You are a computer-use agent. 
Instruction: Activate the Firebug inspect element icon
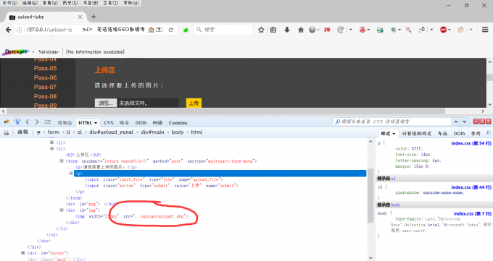click(17, 121)
